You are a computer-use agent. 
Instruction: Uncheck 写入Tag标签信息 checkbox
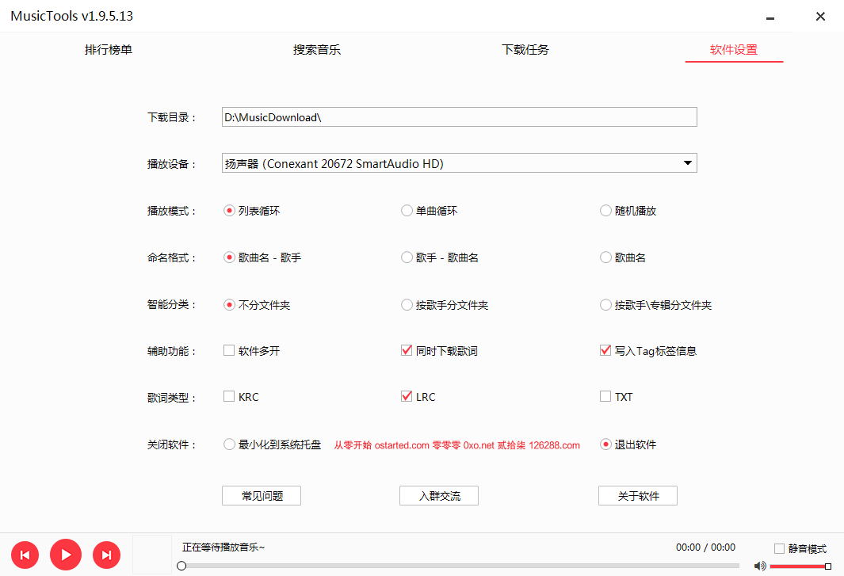coord(605,350)
